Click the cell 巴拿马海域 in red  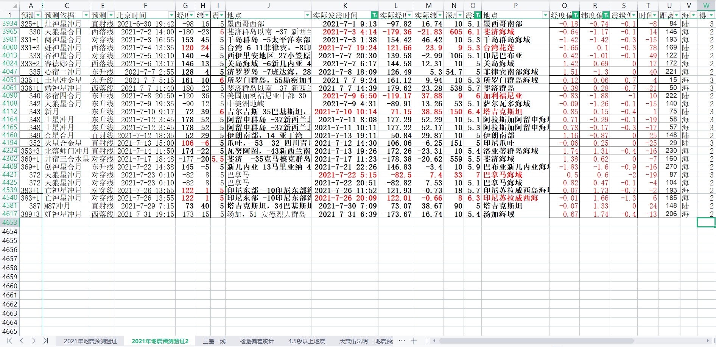point(515,175)
